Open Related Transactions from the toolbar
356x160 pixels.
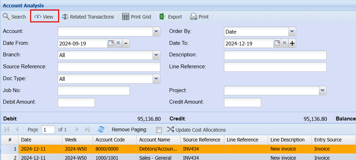pos(88,17)
